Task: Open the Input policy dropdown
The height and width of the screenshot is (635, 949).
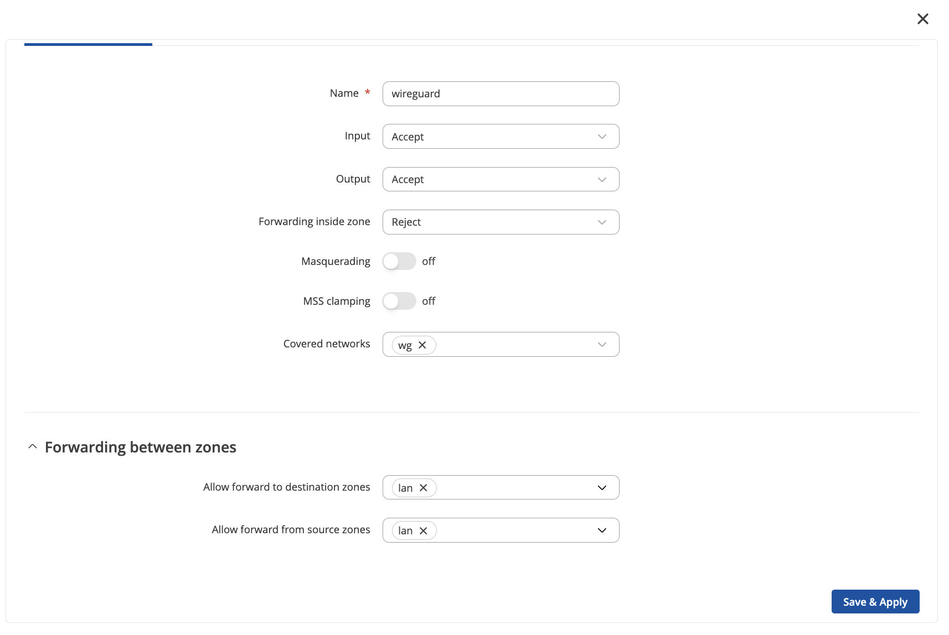Action: click(x=501, y=136)
